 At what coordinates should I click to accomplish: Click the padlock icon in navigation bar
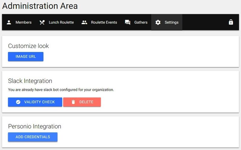click(231, 22)
